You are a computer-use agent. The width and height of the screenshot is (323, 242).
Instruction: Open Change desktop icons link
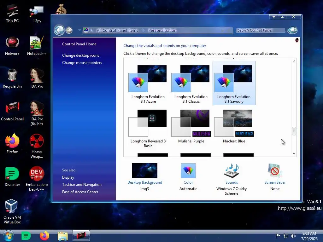tap(80, 55)
